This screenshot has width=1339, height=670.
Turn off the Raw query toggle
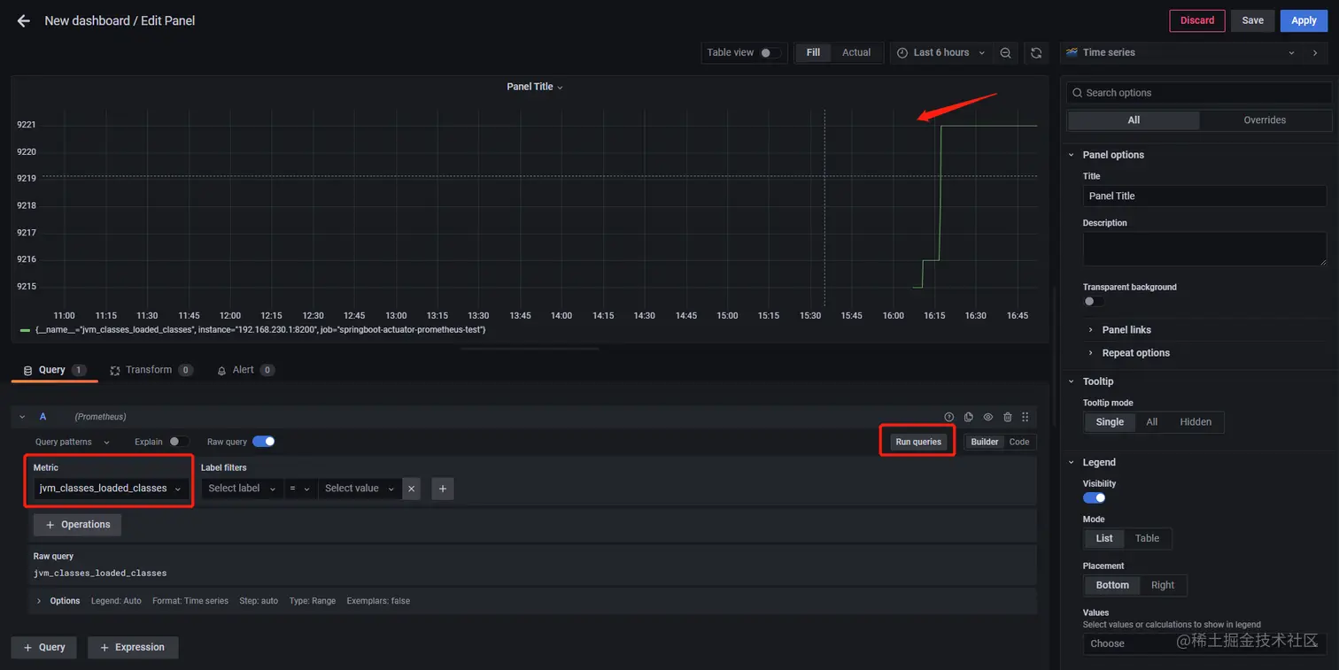[264, 442]
